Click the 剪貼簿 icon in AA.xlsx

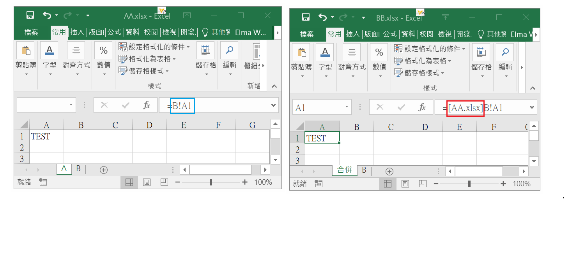[x=25, y=51]
